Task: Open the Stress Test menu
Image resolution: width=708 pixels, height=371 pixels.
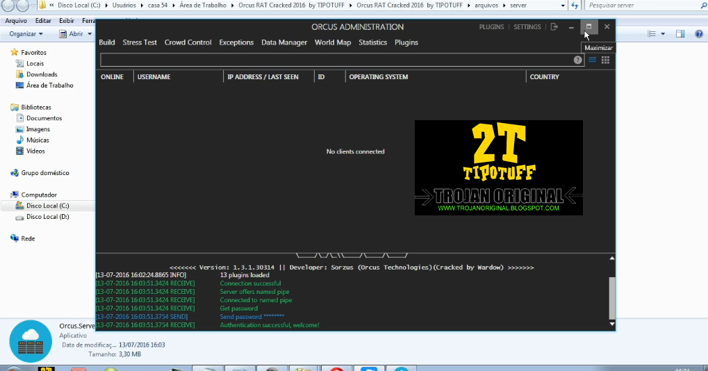Action: (140, 42)
